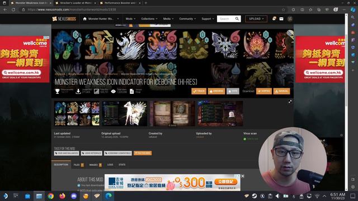This screenshot has width=358, height=201.
Task: Click the Fair and Balanced tag
Action: pyautogui.click(x=67, y=153)
